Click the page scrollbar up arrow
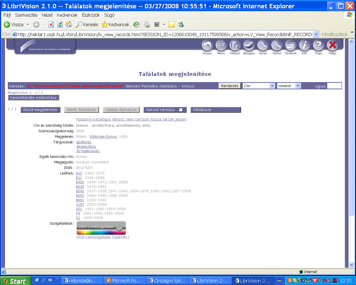The width and height of the screenshot is (356, 285). 351,42
